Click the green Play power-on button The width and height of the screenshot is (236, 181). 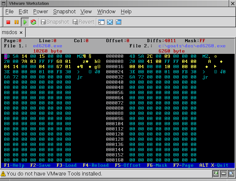click(25, 22)
